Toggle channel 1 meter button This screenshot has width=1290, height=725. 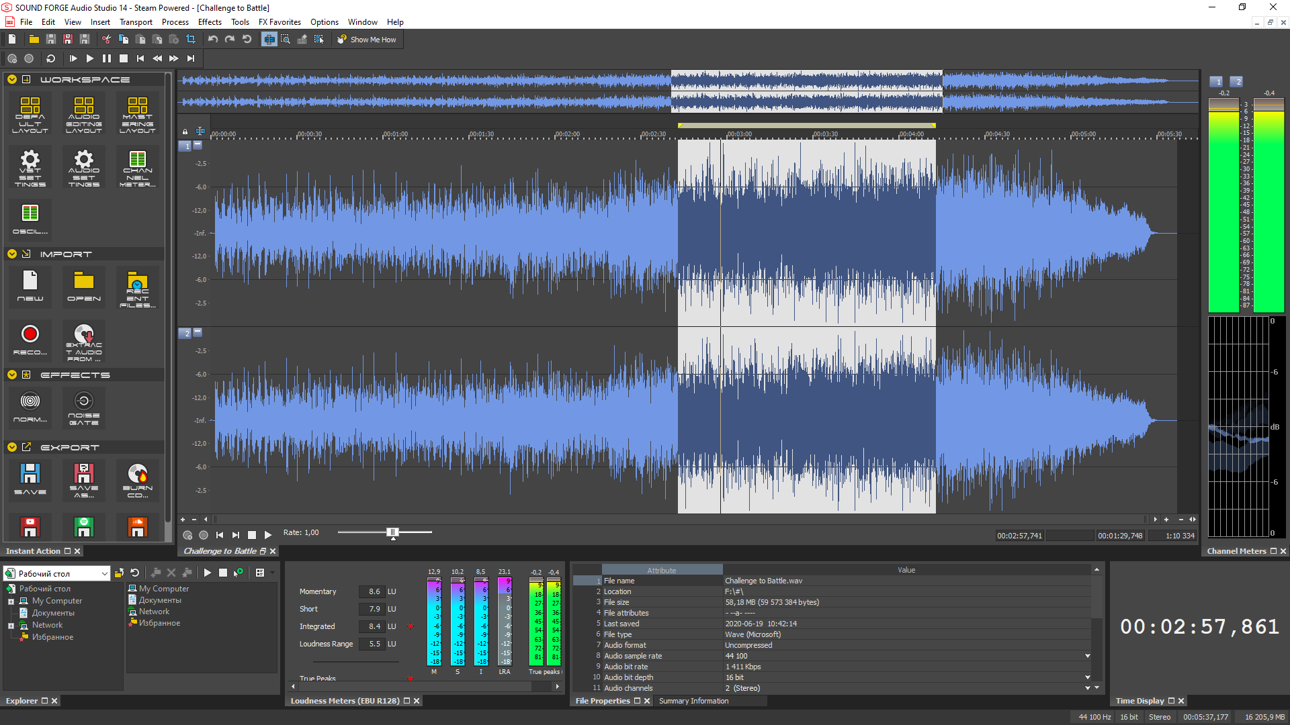[1217, 82]
